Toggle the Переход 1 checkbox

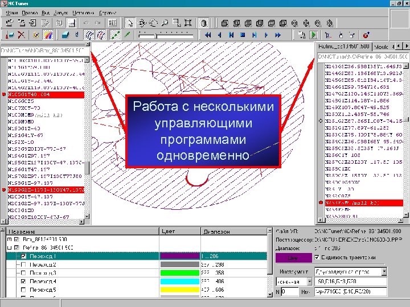click(23, 256)
